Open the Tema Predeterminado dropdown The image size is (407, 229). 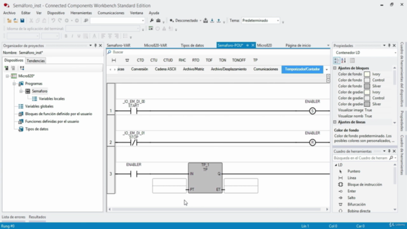pyautogui.click(x=278, y=20)
